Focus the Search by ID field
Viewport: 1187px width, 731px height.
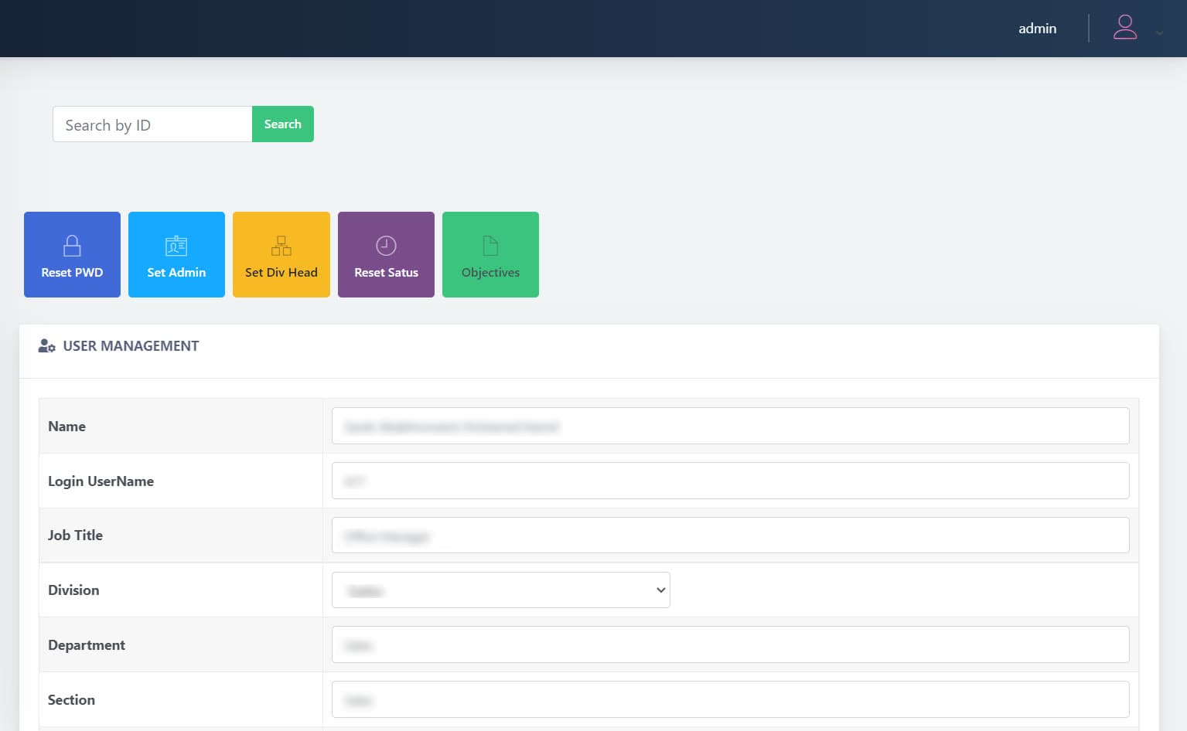(x=152, y=124)
